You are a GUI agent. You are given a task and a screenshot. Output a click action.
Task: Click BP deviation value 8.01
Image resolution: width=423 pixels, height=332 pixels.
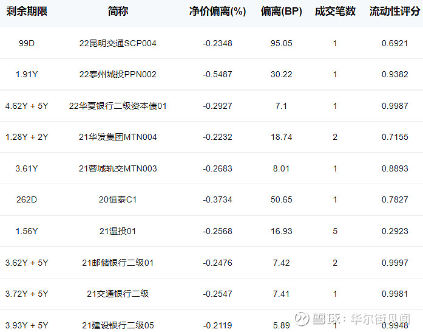pos(281,168)
